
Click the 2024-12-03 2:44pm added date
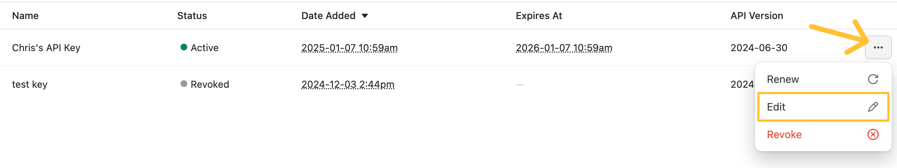click(348, 84)
